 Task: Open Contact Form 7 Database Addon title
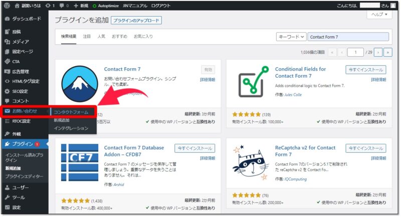[x=134, y=151]
